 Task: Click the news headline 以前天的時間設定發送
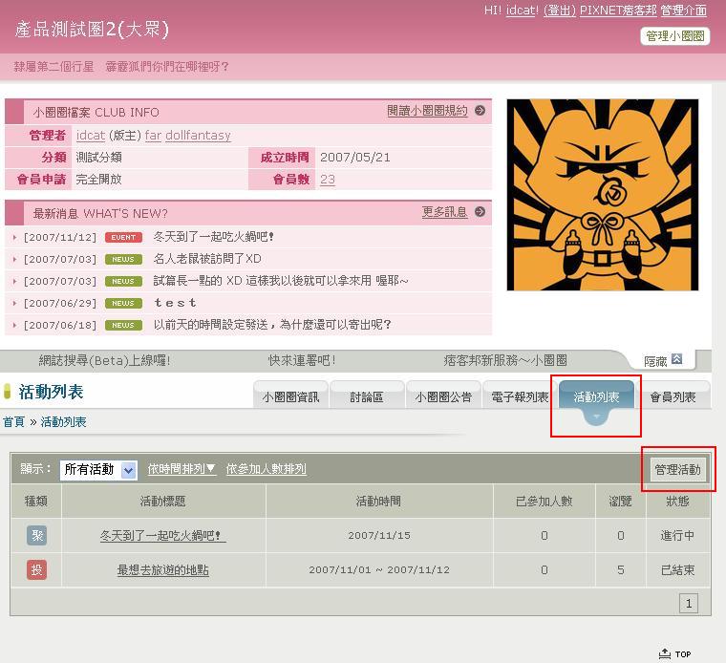(x=272, y=325)
